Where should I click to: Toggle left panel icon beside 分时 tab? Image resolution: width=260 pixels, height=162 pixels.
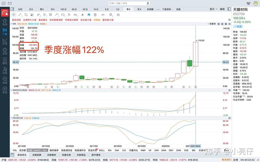click(x=12, y=9)
